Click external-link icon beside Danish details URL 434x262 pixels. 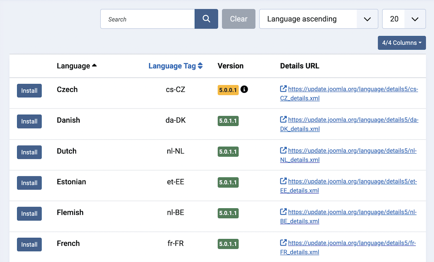tap(283, 119)
